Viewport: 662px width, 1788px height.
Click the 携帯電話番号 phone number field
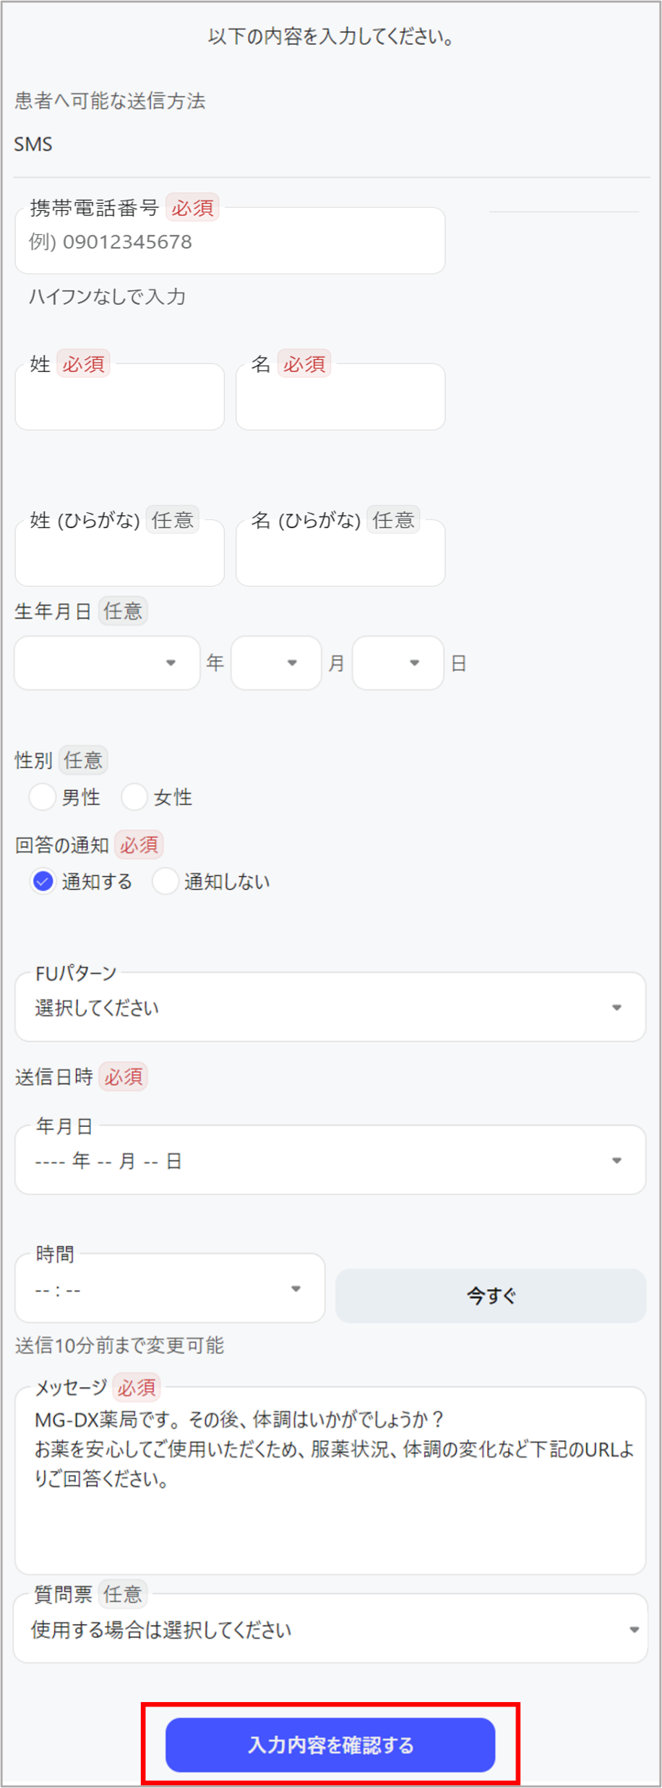tap(229, 241)
